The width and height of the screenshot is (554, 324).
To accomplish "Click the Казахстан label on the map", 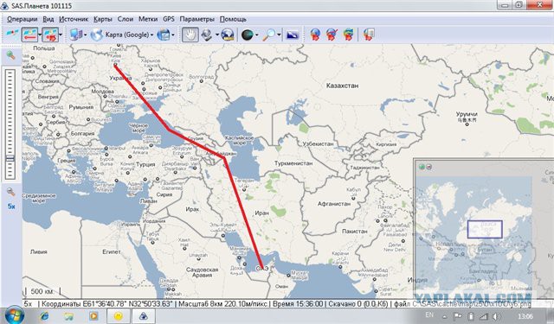I will coord(342,86).
